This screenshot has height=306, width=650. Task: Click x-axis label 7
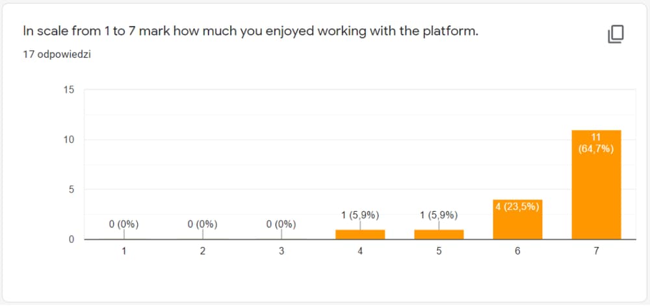click(x=596, y=251)
